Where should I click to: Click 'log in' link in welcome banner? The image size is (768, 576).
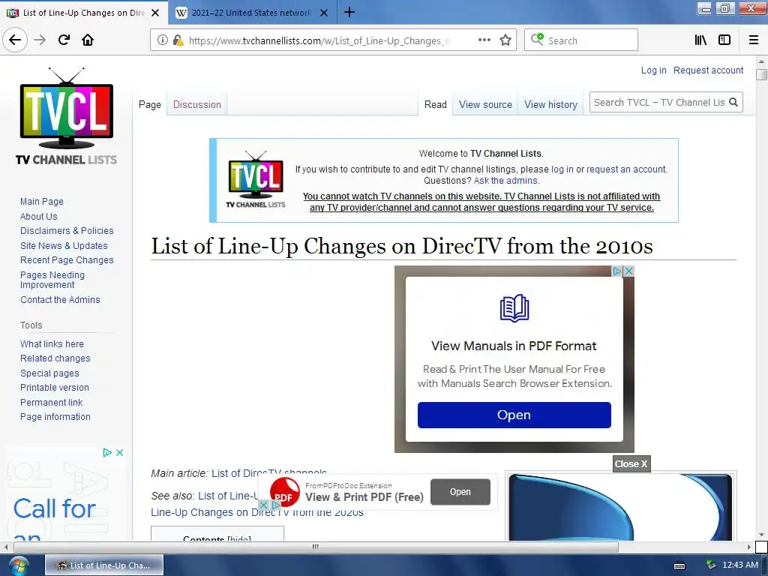point(562,169)
